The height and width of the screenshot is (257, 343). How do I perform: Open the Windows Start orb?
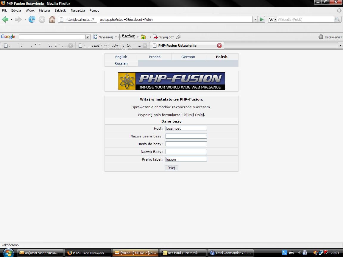[8, 253]
